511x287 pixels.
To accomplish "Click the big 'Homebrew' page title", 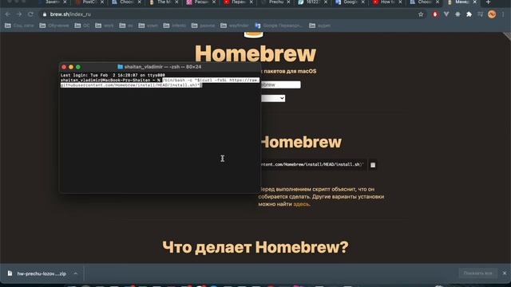I will pos(255,53).
